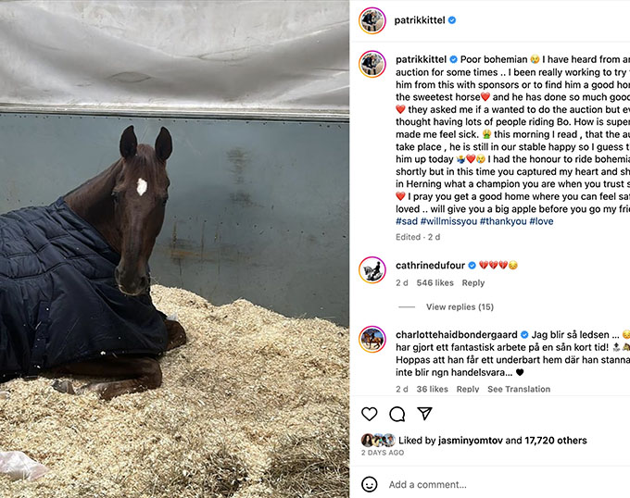Reply to cathrinedufour's comment
Screen dimensions: 630x498
pos(472,283)
